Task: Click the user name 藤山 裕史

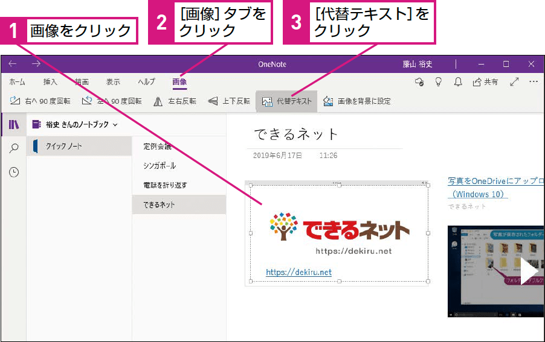Action: click(417, 64)
